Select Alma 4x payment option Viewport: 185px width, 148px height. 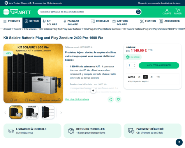tap(152, 77)
